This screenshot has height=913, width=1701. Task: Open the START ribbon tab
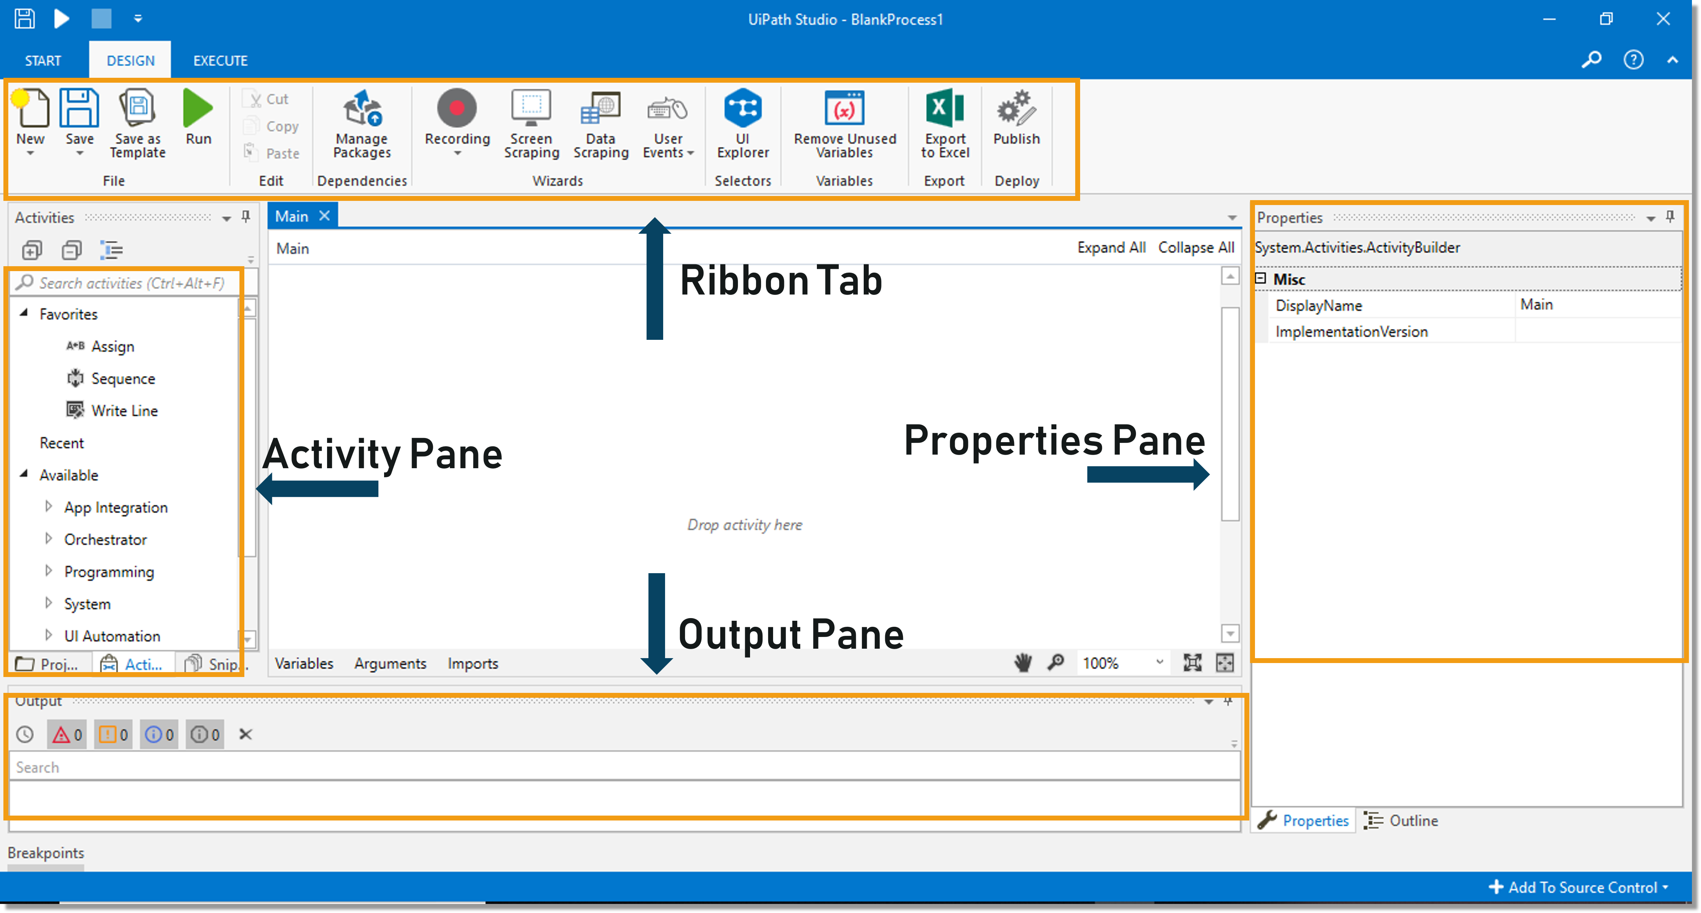pos(43,61)
